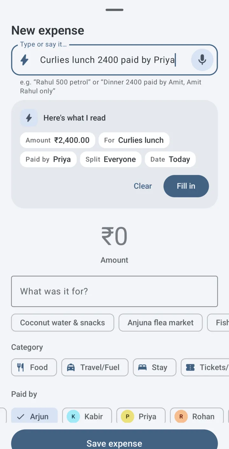
Task: Open the Paid by Priya chip
Action: pos(48,159)
